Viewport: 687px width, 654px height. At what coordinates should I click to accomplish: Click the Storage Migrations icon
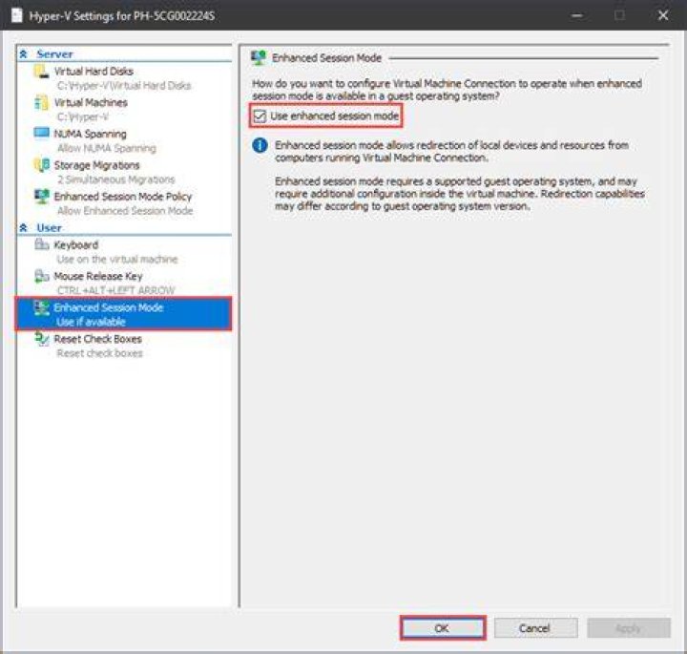41,165
